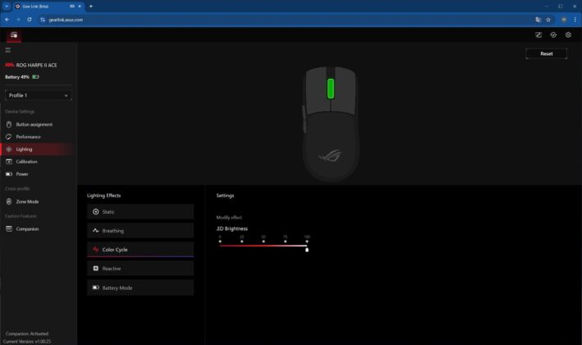Choose the Static lighting effect
The image size is (582, 345).
140,212
